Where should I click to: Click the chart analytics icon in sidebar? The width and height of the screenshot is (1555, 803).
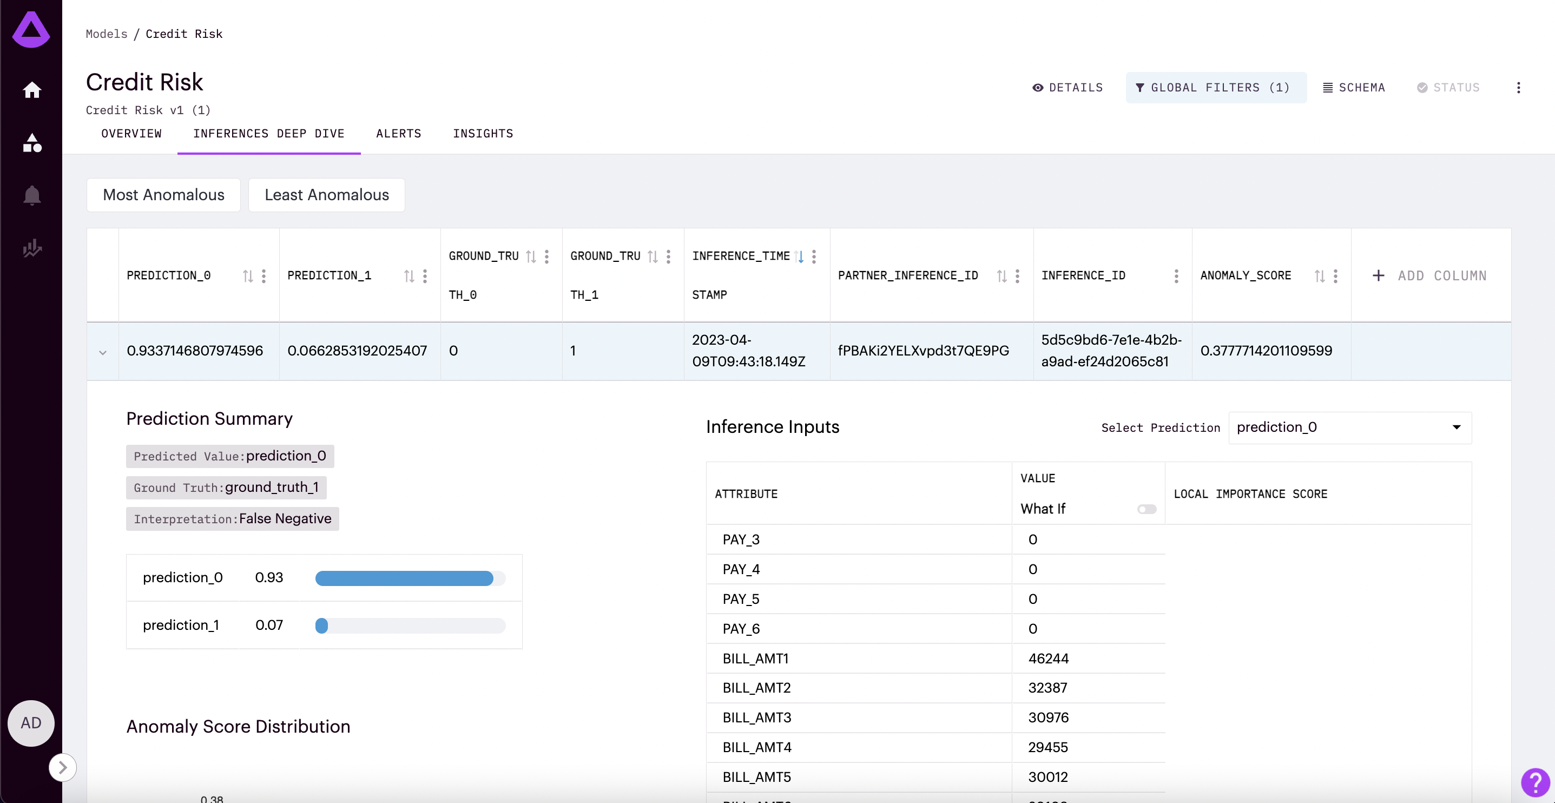point(31,248)
